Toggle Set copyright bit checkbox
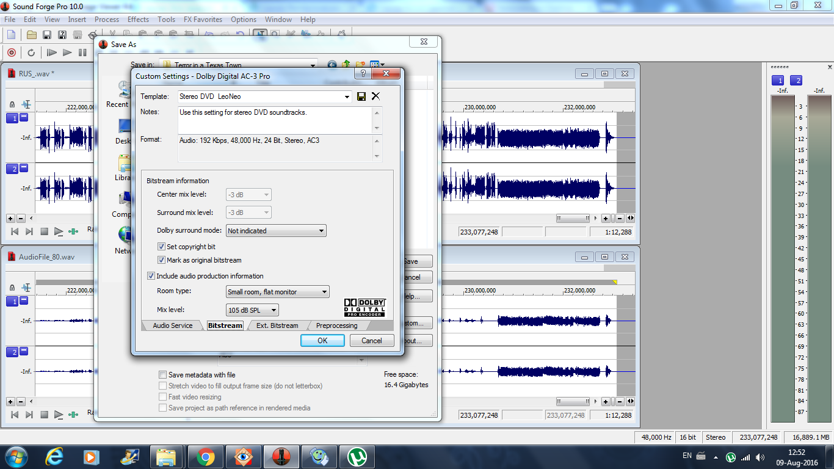The width and height of the screenshot is (834, 469). pos(162,247)
